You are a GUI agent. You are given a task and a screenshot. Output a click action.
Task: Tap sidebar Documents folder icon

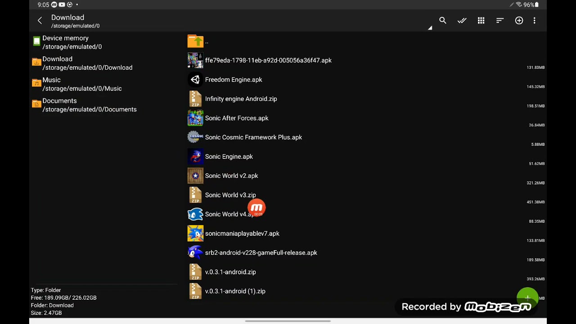(36, 104)
